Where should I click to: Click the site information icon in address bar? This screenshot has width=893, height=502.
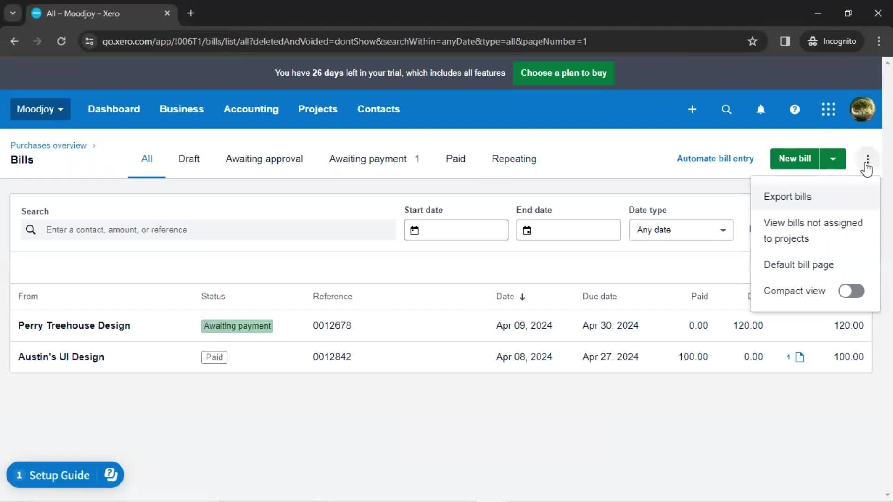point(89,41)
